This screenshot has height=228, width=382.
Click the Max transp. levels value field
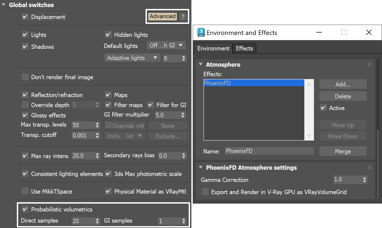84,125
